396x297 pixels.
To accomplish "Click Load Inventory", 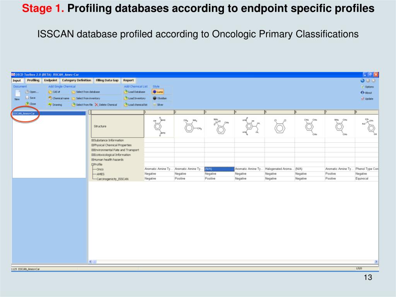I will [x=135, y=98].
